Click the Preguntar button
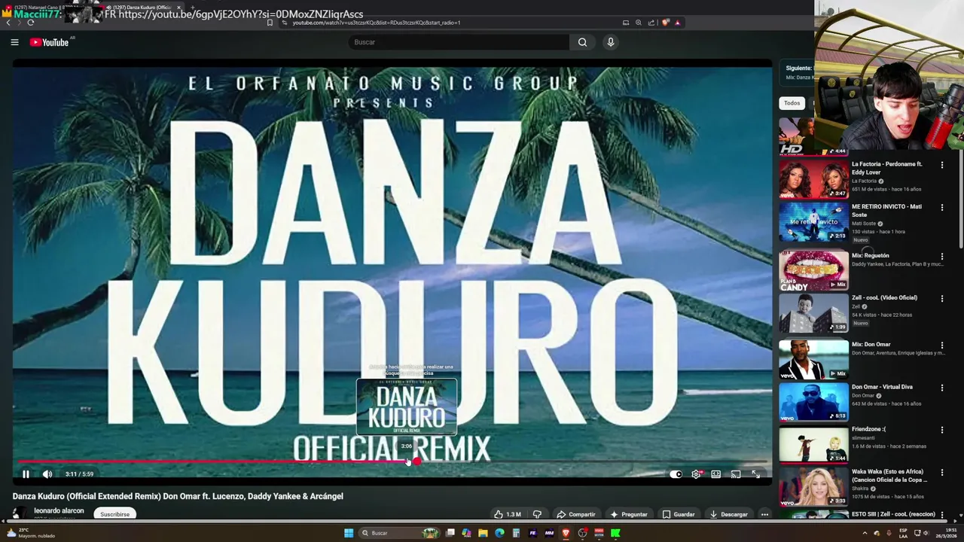The image size is (964, 542). pyautogui.click(x=629, y=514)
